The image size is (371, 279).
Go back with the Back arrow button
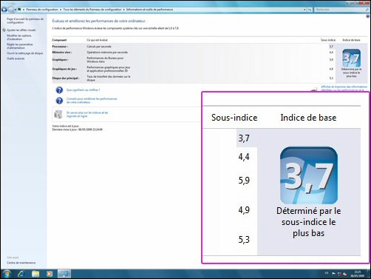[4, 10]
